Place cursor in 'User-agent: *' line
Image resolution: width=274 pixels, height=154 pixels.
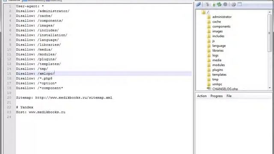[30, 6]
